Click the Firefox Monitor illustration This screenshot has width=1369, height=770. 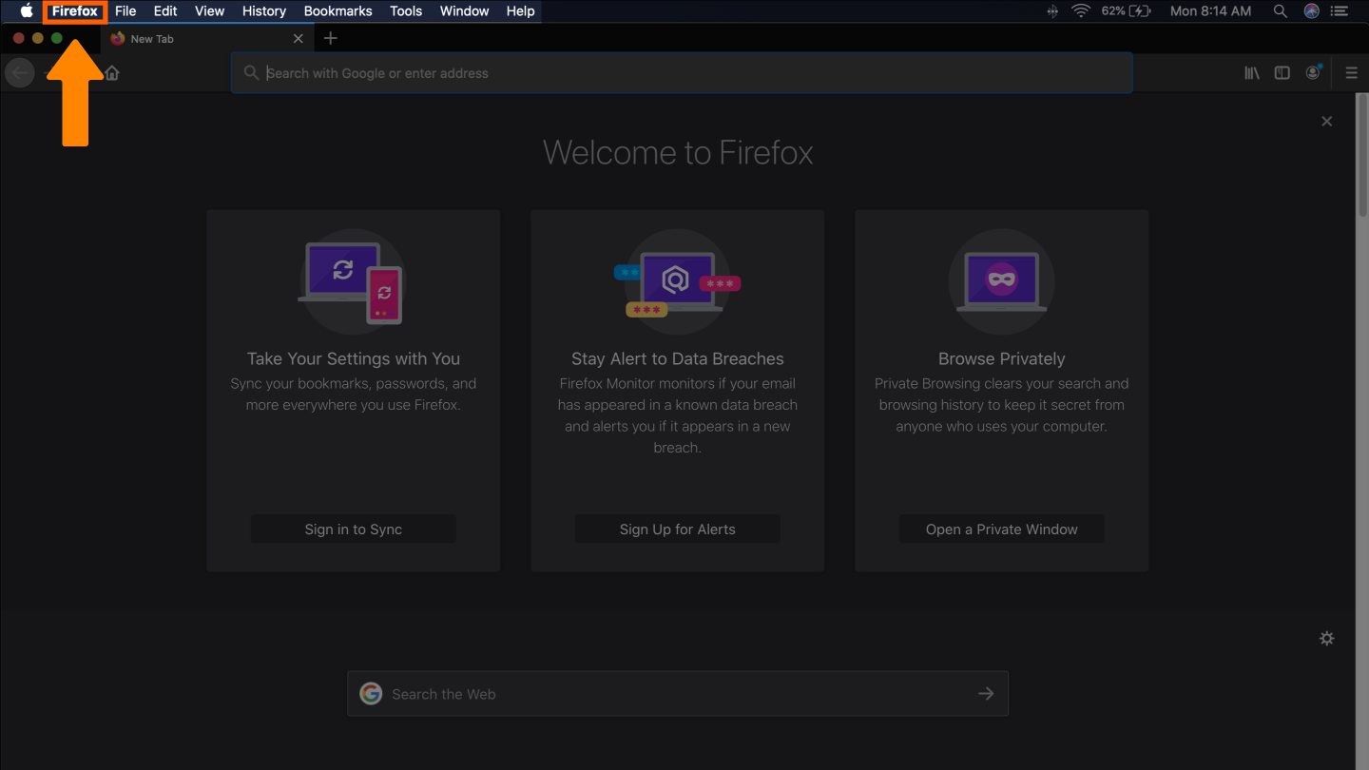(678, 281)
